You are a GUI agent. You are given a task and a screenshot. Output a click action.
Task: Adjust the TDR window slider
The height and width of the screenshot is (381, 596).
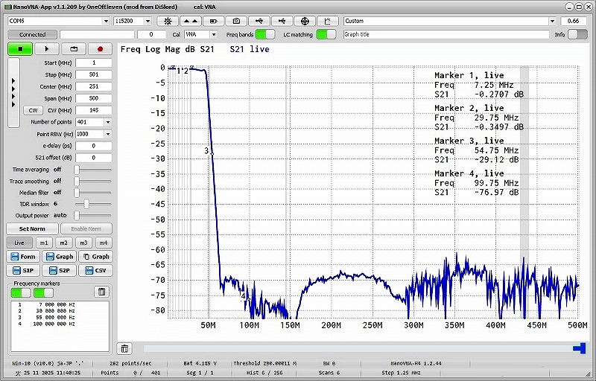tap(87, 203)
